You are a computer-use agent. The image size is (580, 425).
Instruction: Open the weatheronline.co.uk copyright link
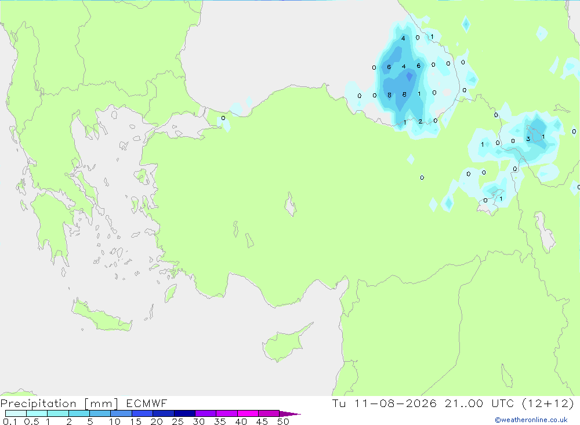(531, 420)
